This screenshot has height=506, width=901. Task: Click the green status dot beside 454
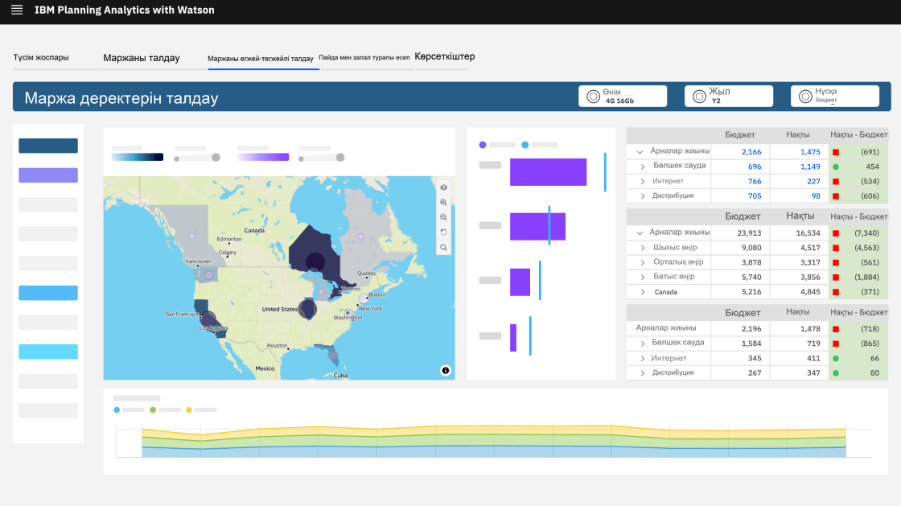tap(836, 167)
